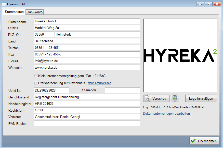This screenshot has width=223, height=148.
Task: Click the green checkmark on Übernehmen
Action: pyautogui.click(x=193, y=141)
